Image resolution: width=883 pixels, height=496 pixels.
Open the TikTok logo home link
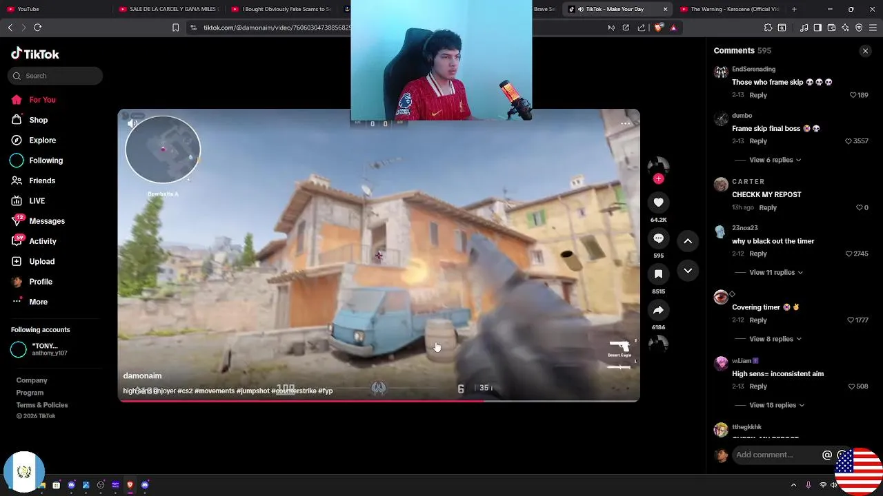point(35,54)
